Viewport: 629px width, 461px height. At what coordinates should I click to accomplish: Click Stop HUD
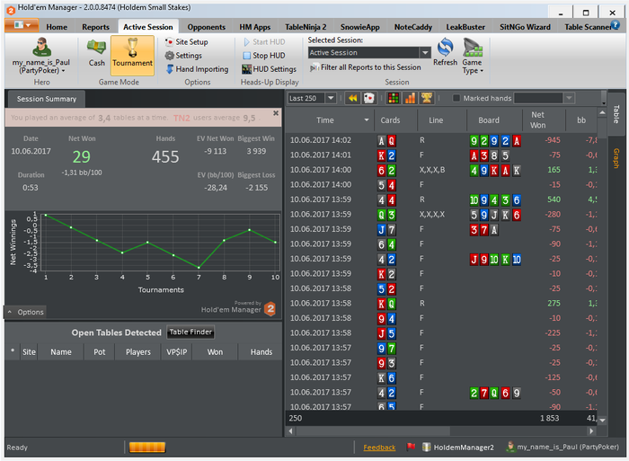coord(264,56)
